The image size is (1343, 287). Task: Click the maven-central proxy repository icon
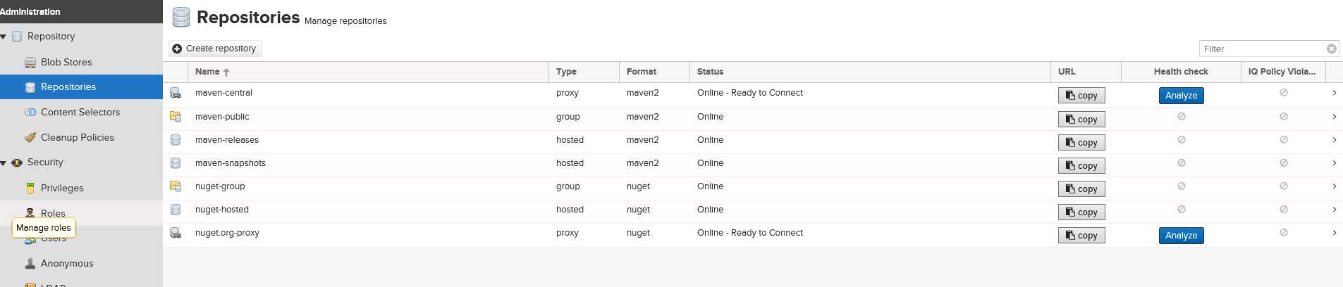coord(176,93)
